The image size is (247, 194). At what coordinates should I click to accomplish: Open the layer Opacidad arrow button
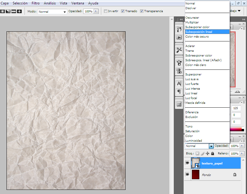pos(242,146)
